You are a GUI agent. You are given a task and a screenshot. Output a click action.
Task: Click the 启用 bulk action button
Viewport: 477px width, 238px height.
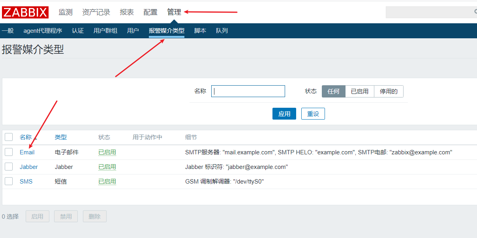click(x=38, y=216)
